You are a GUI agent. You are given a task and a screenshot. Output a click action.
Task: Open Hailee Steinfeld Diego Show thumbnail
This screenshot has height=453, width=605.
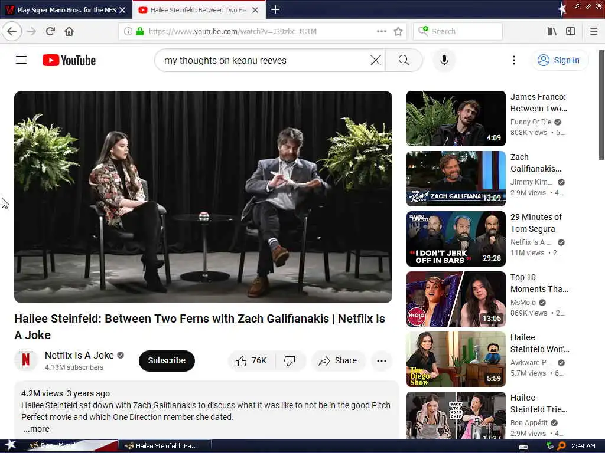(x=456, y=359)
